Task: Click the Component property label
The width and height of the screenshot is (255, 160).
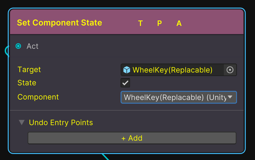Action: [38, 97]
